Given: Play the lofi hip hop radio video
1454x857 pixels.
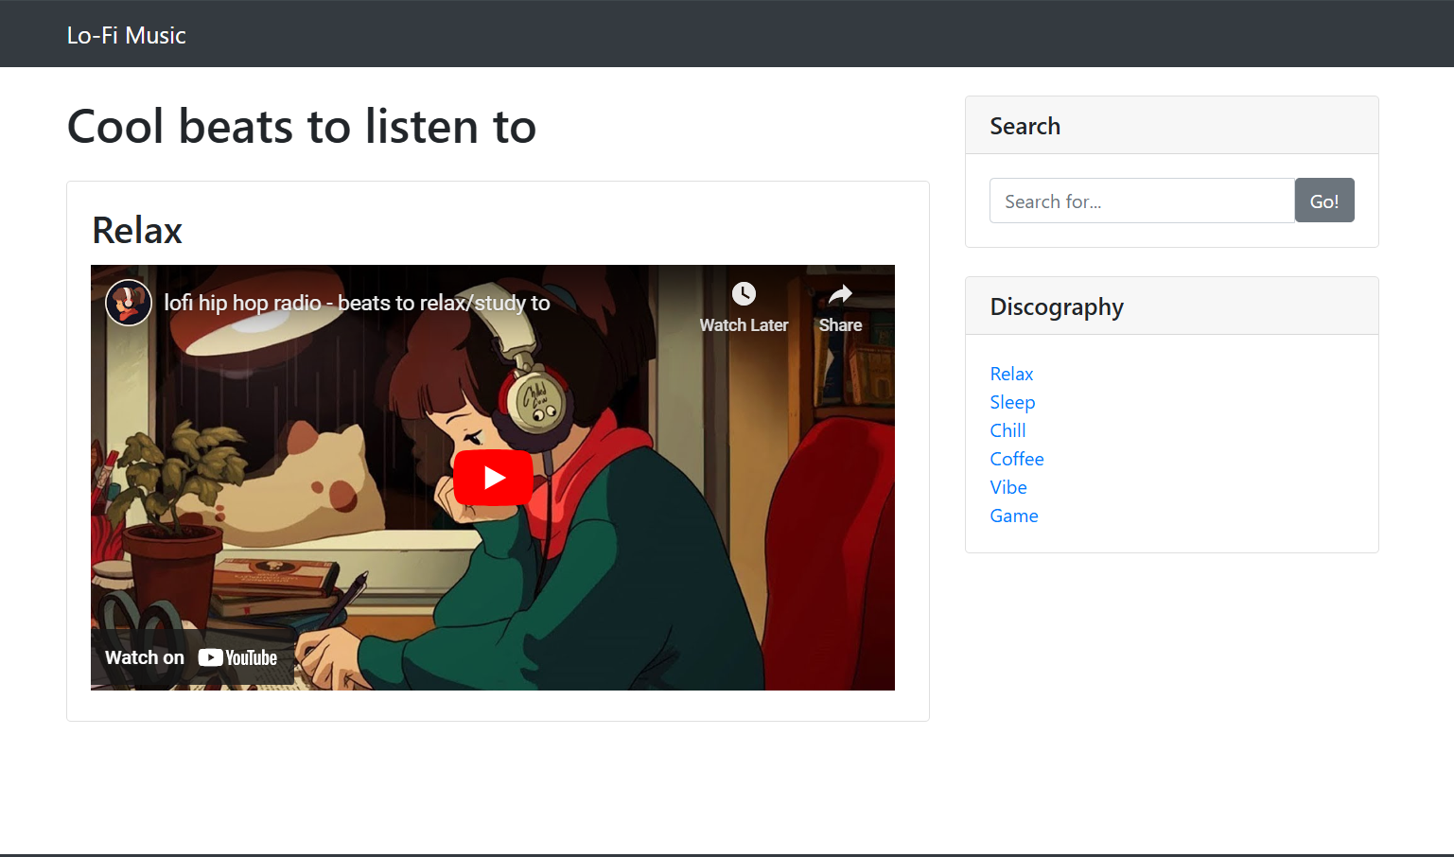Looking at the screenshot, I should pyautogui.click(x=493, y=478).
